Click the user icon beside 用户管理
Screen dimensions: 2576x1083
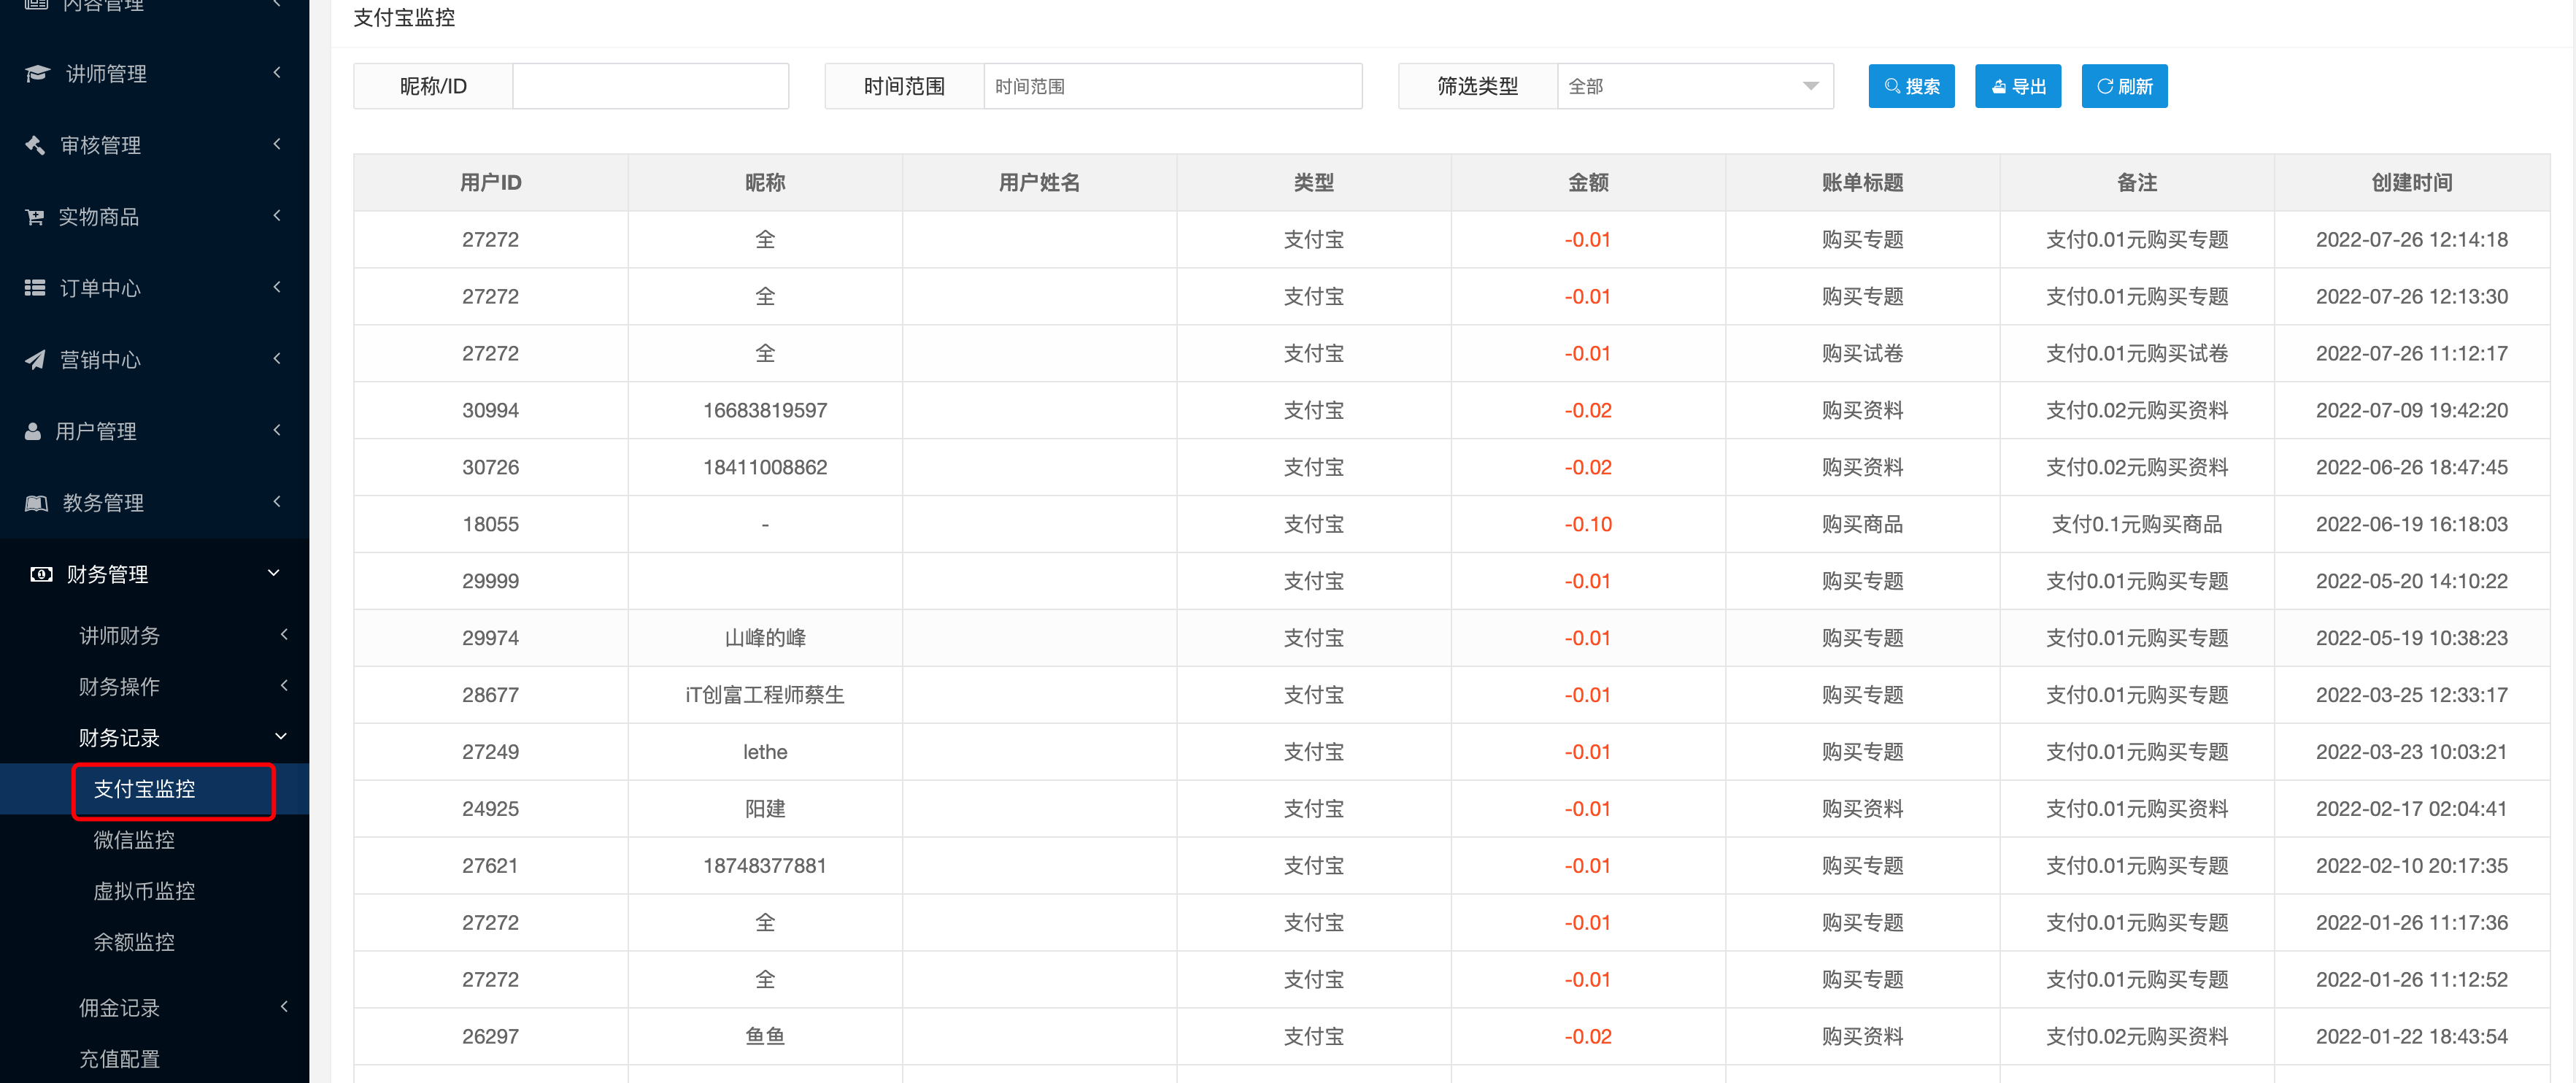[33, 431]
